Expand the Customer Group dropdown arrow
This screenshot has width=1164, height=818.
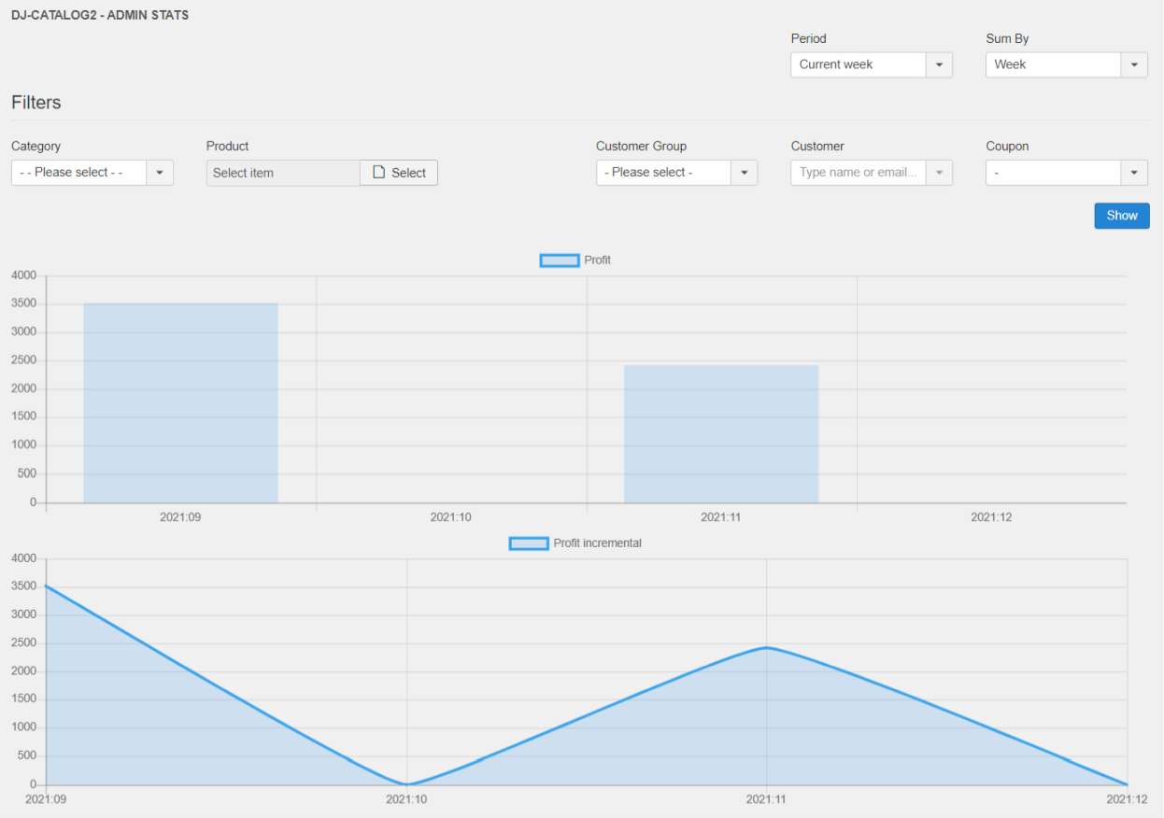pyautogui.click(x=745, y=173)
